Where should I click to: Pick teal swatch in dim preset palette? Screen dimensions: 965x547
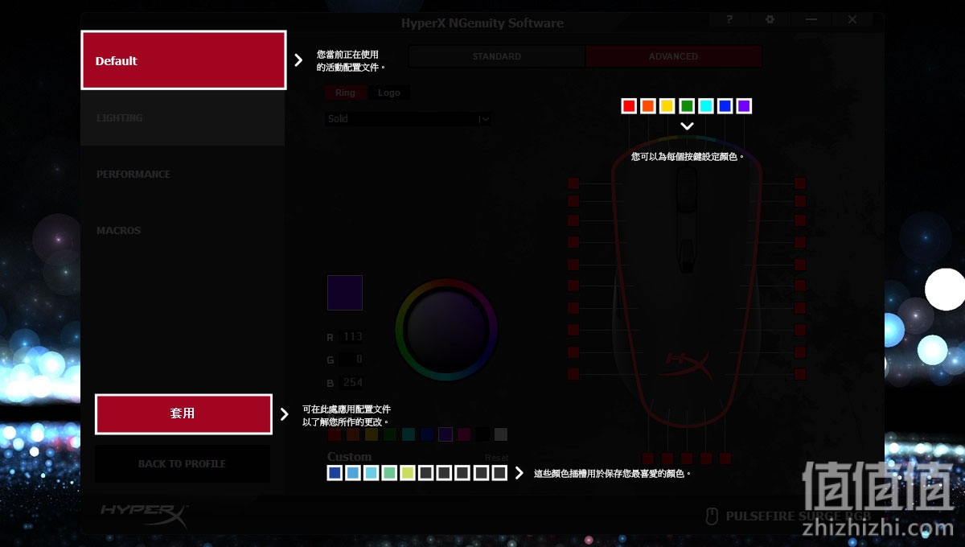409,434
